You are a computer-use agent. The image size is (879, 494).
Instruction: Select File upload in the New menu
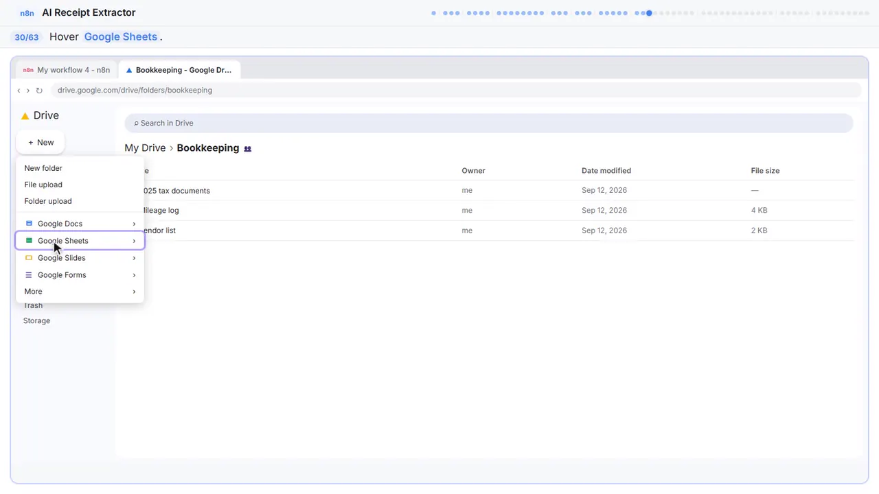coord(80,185)
